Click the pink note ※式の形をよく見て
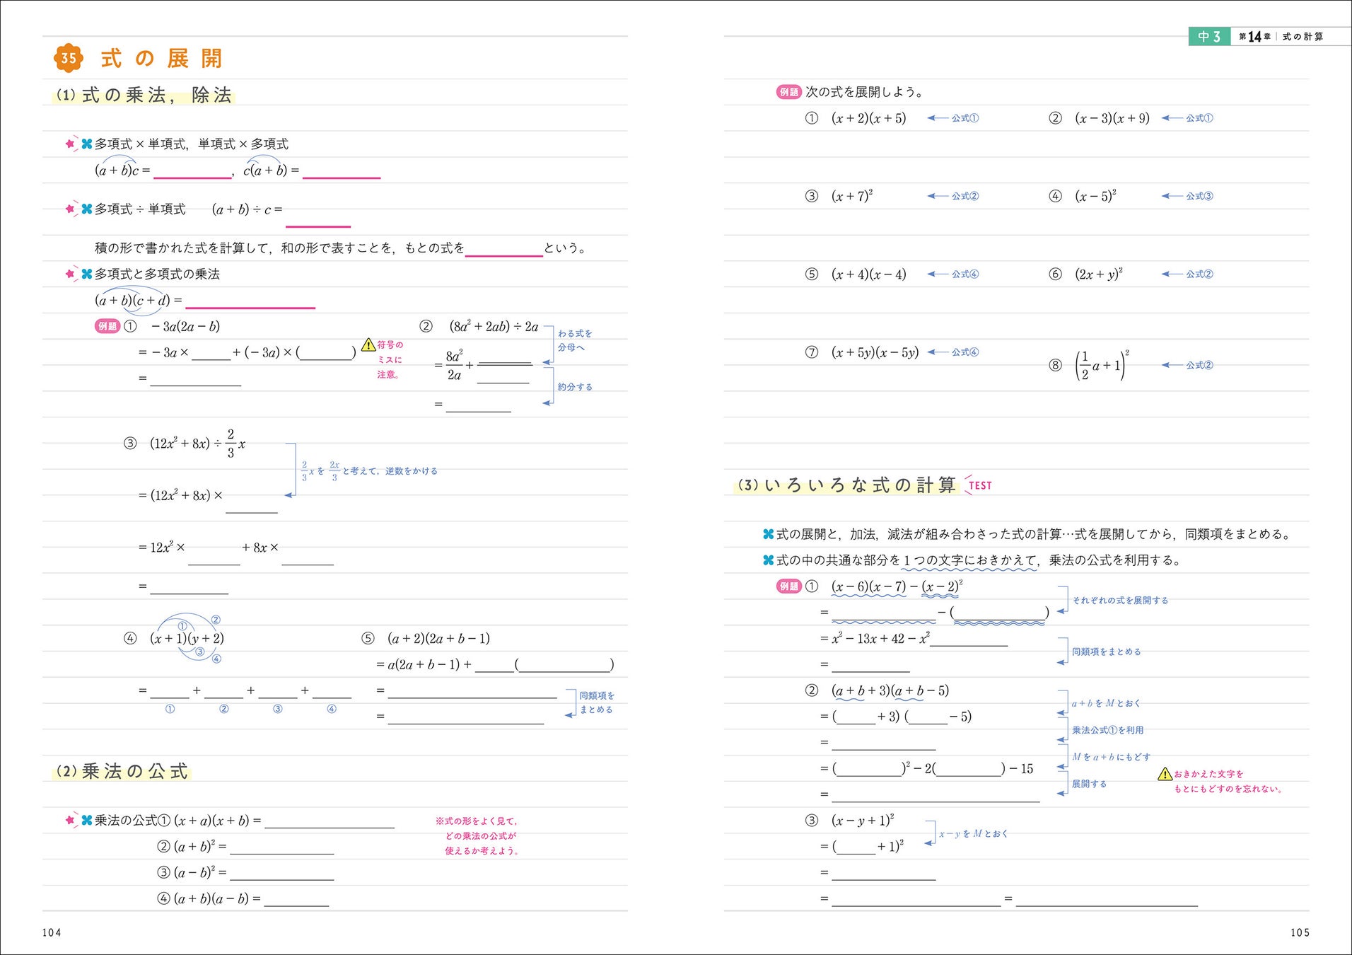The image size is (1352, 955). click(x=477, y=821)
